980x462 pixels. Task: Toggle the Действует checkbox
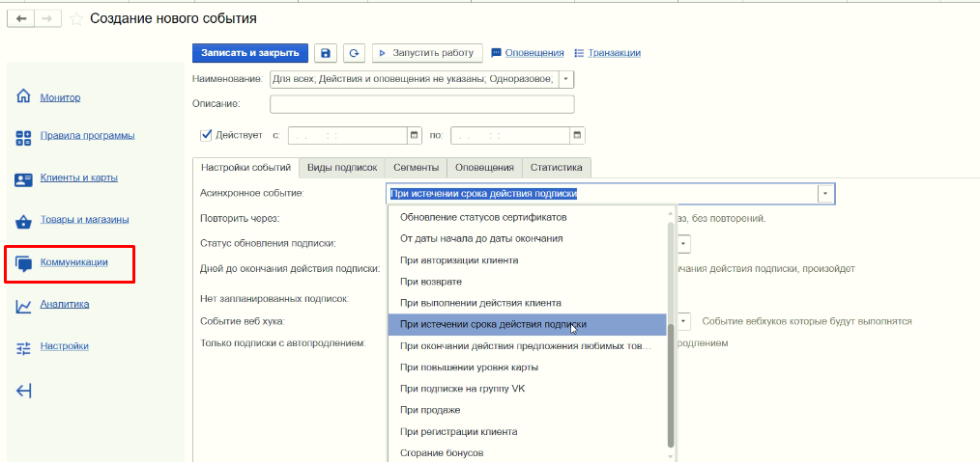(x=206, y=135)
